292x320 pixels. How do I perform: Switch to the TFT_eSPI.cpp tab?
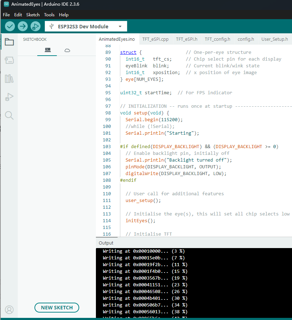156,39
